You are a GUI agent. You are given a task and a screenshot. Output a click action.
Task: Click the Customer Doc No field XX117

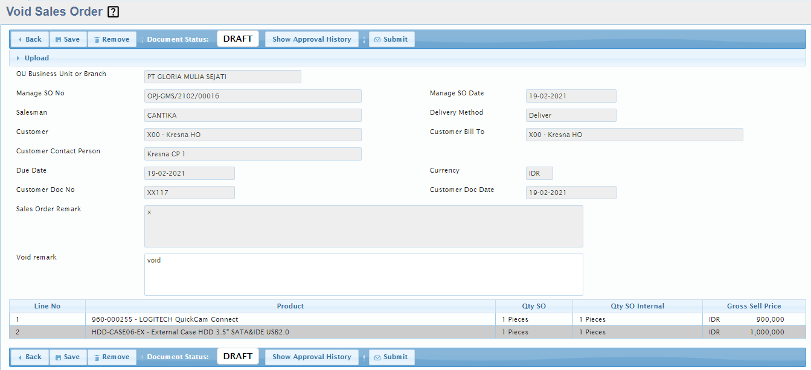(190, 193)
